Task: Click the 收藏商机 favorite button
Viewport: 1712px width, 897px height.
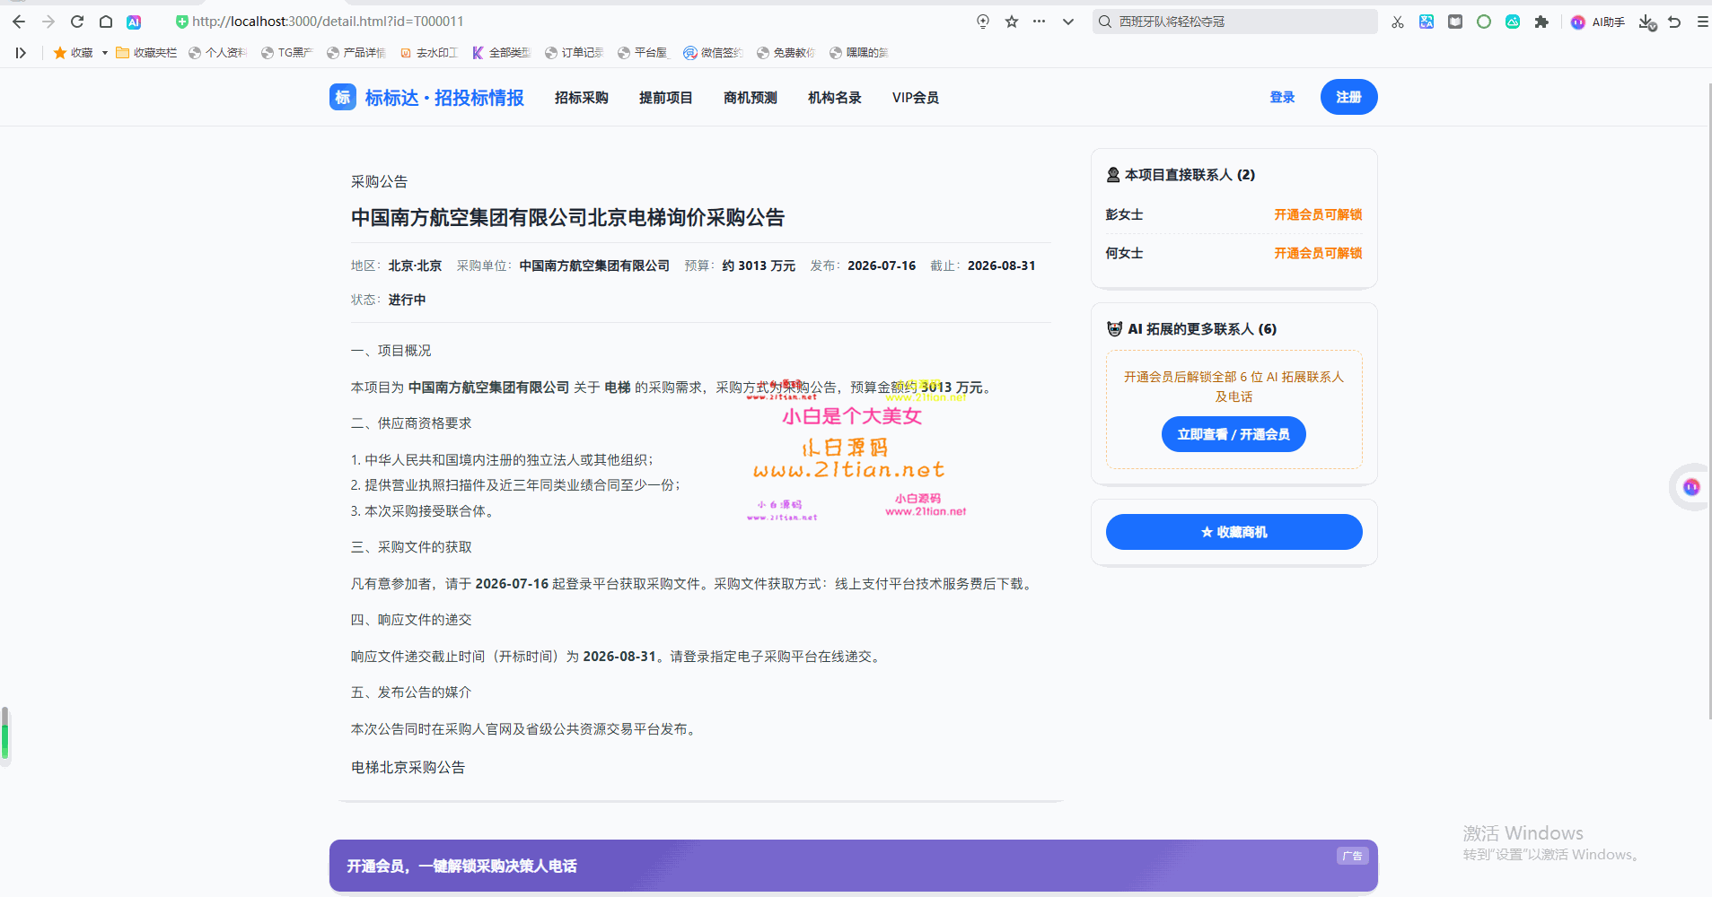Action: click(x=1234, y=532)
